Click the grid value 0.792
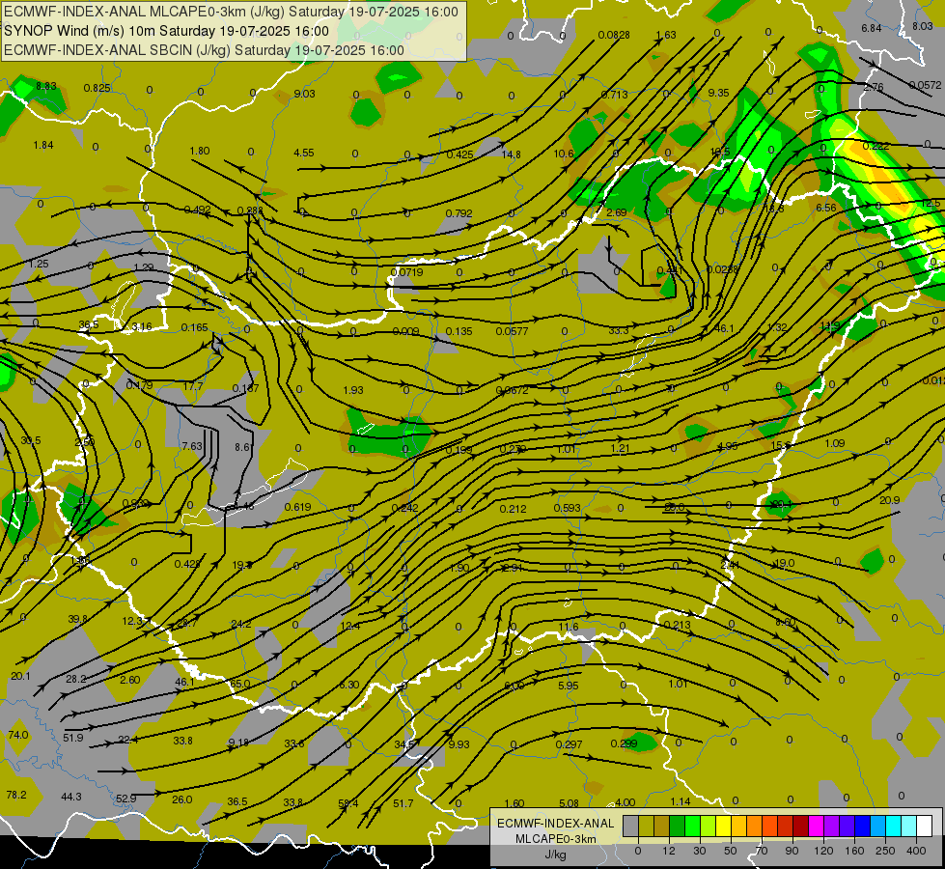The width and height of the screenshot is (945, 869). pyautogui.click(x=459, y=213)
